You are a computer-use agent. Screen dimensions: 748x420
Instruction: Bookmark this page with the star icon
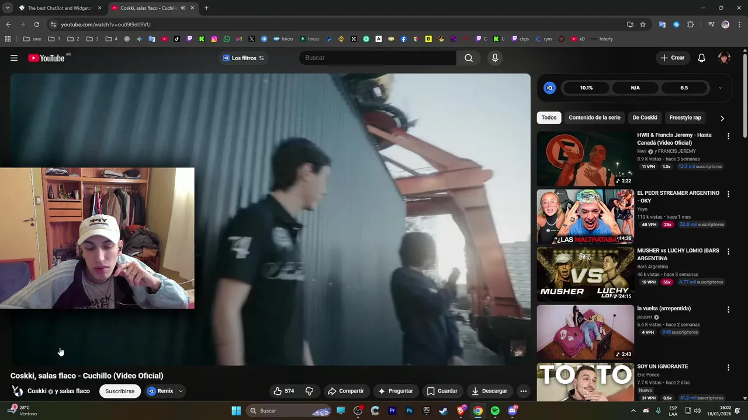pos(643,24)
